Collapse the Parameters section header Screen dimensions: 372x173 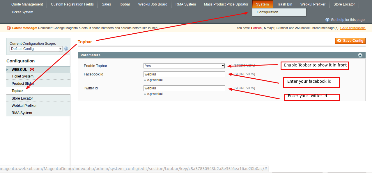222,55
